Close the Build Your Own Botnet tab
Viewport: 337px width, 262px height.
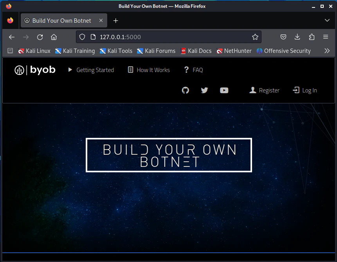(x=101, y=20)
